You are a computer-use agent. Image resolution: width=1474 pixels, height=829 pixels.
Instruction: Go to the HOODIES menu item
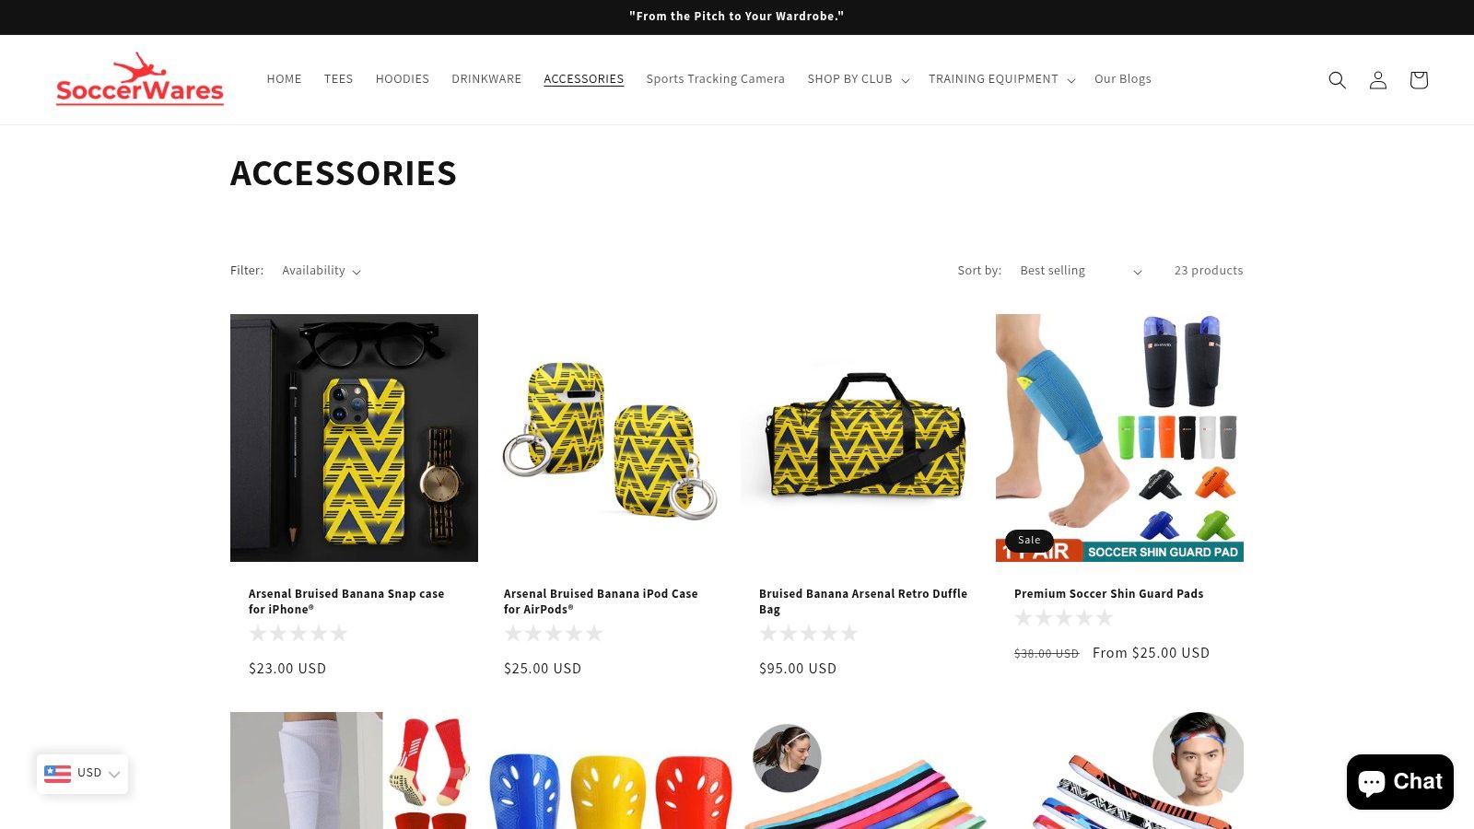click(x=403, y=79)
